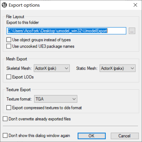Screen dimensions: 142x142
Task: Check Use uncooked UE3 package names
Action: coord(9,46)
